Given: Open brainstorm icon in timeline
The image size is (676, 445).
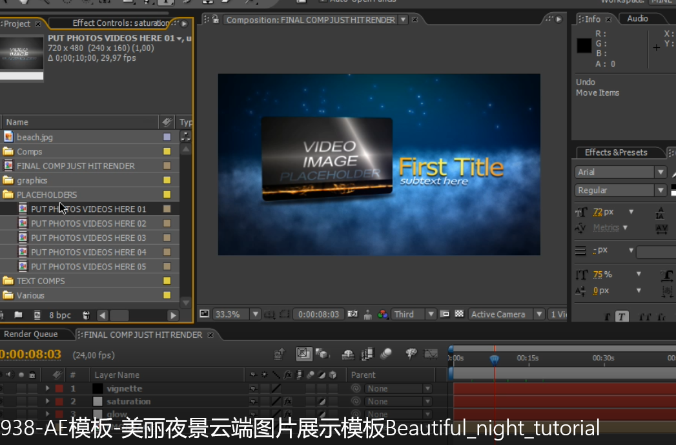Looking at the screenshot, I should [411, 354].
